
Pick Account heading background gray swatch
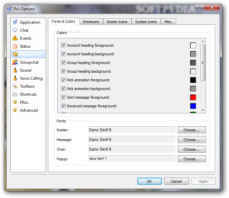coord(193,54)
